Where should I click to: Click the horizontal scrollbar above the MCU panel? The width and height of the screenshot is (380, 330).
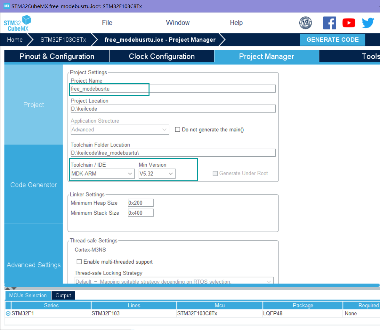click(x=189, y=285)
